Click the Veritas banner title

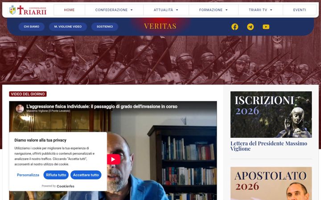point(160,26)
